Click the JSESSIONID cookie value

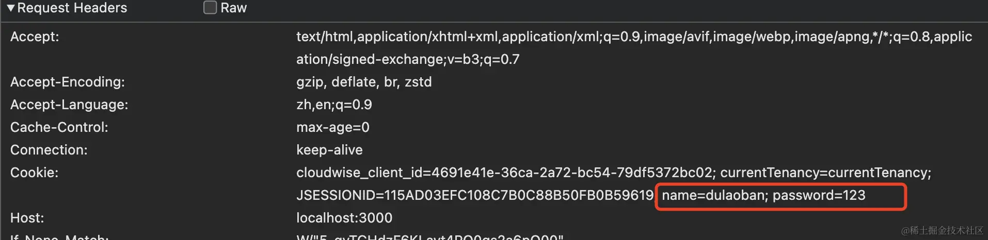tap(475, 195)
